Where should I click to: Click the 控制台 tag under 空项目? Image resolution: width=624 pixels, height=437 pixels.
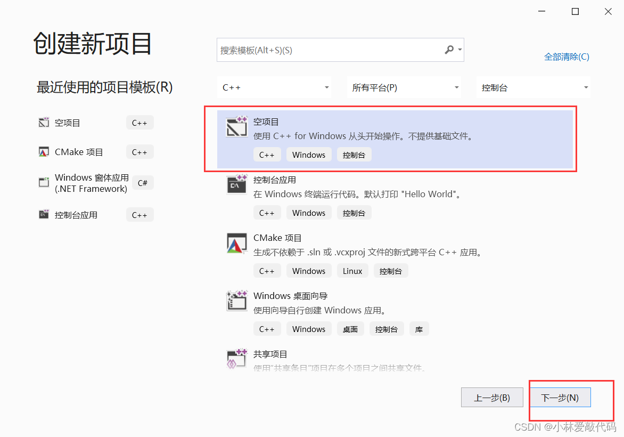click(354, 155)
